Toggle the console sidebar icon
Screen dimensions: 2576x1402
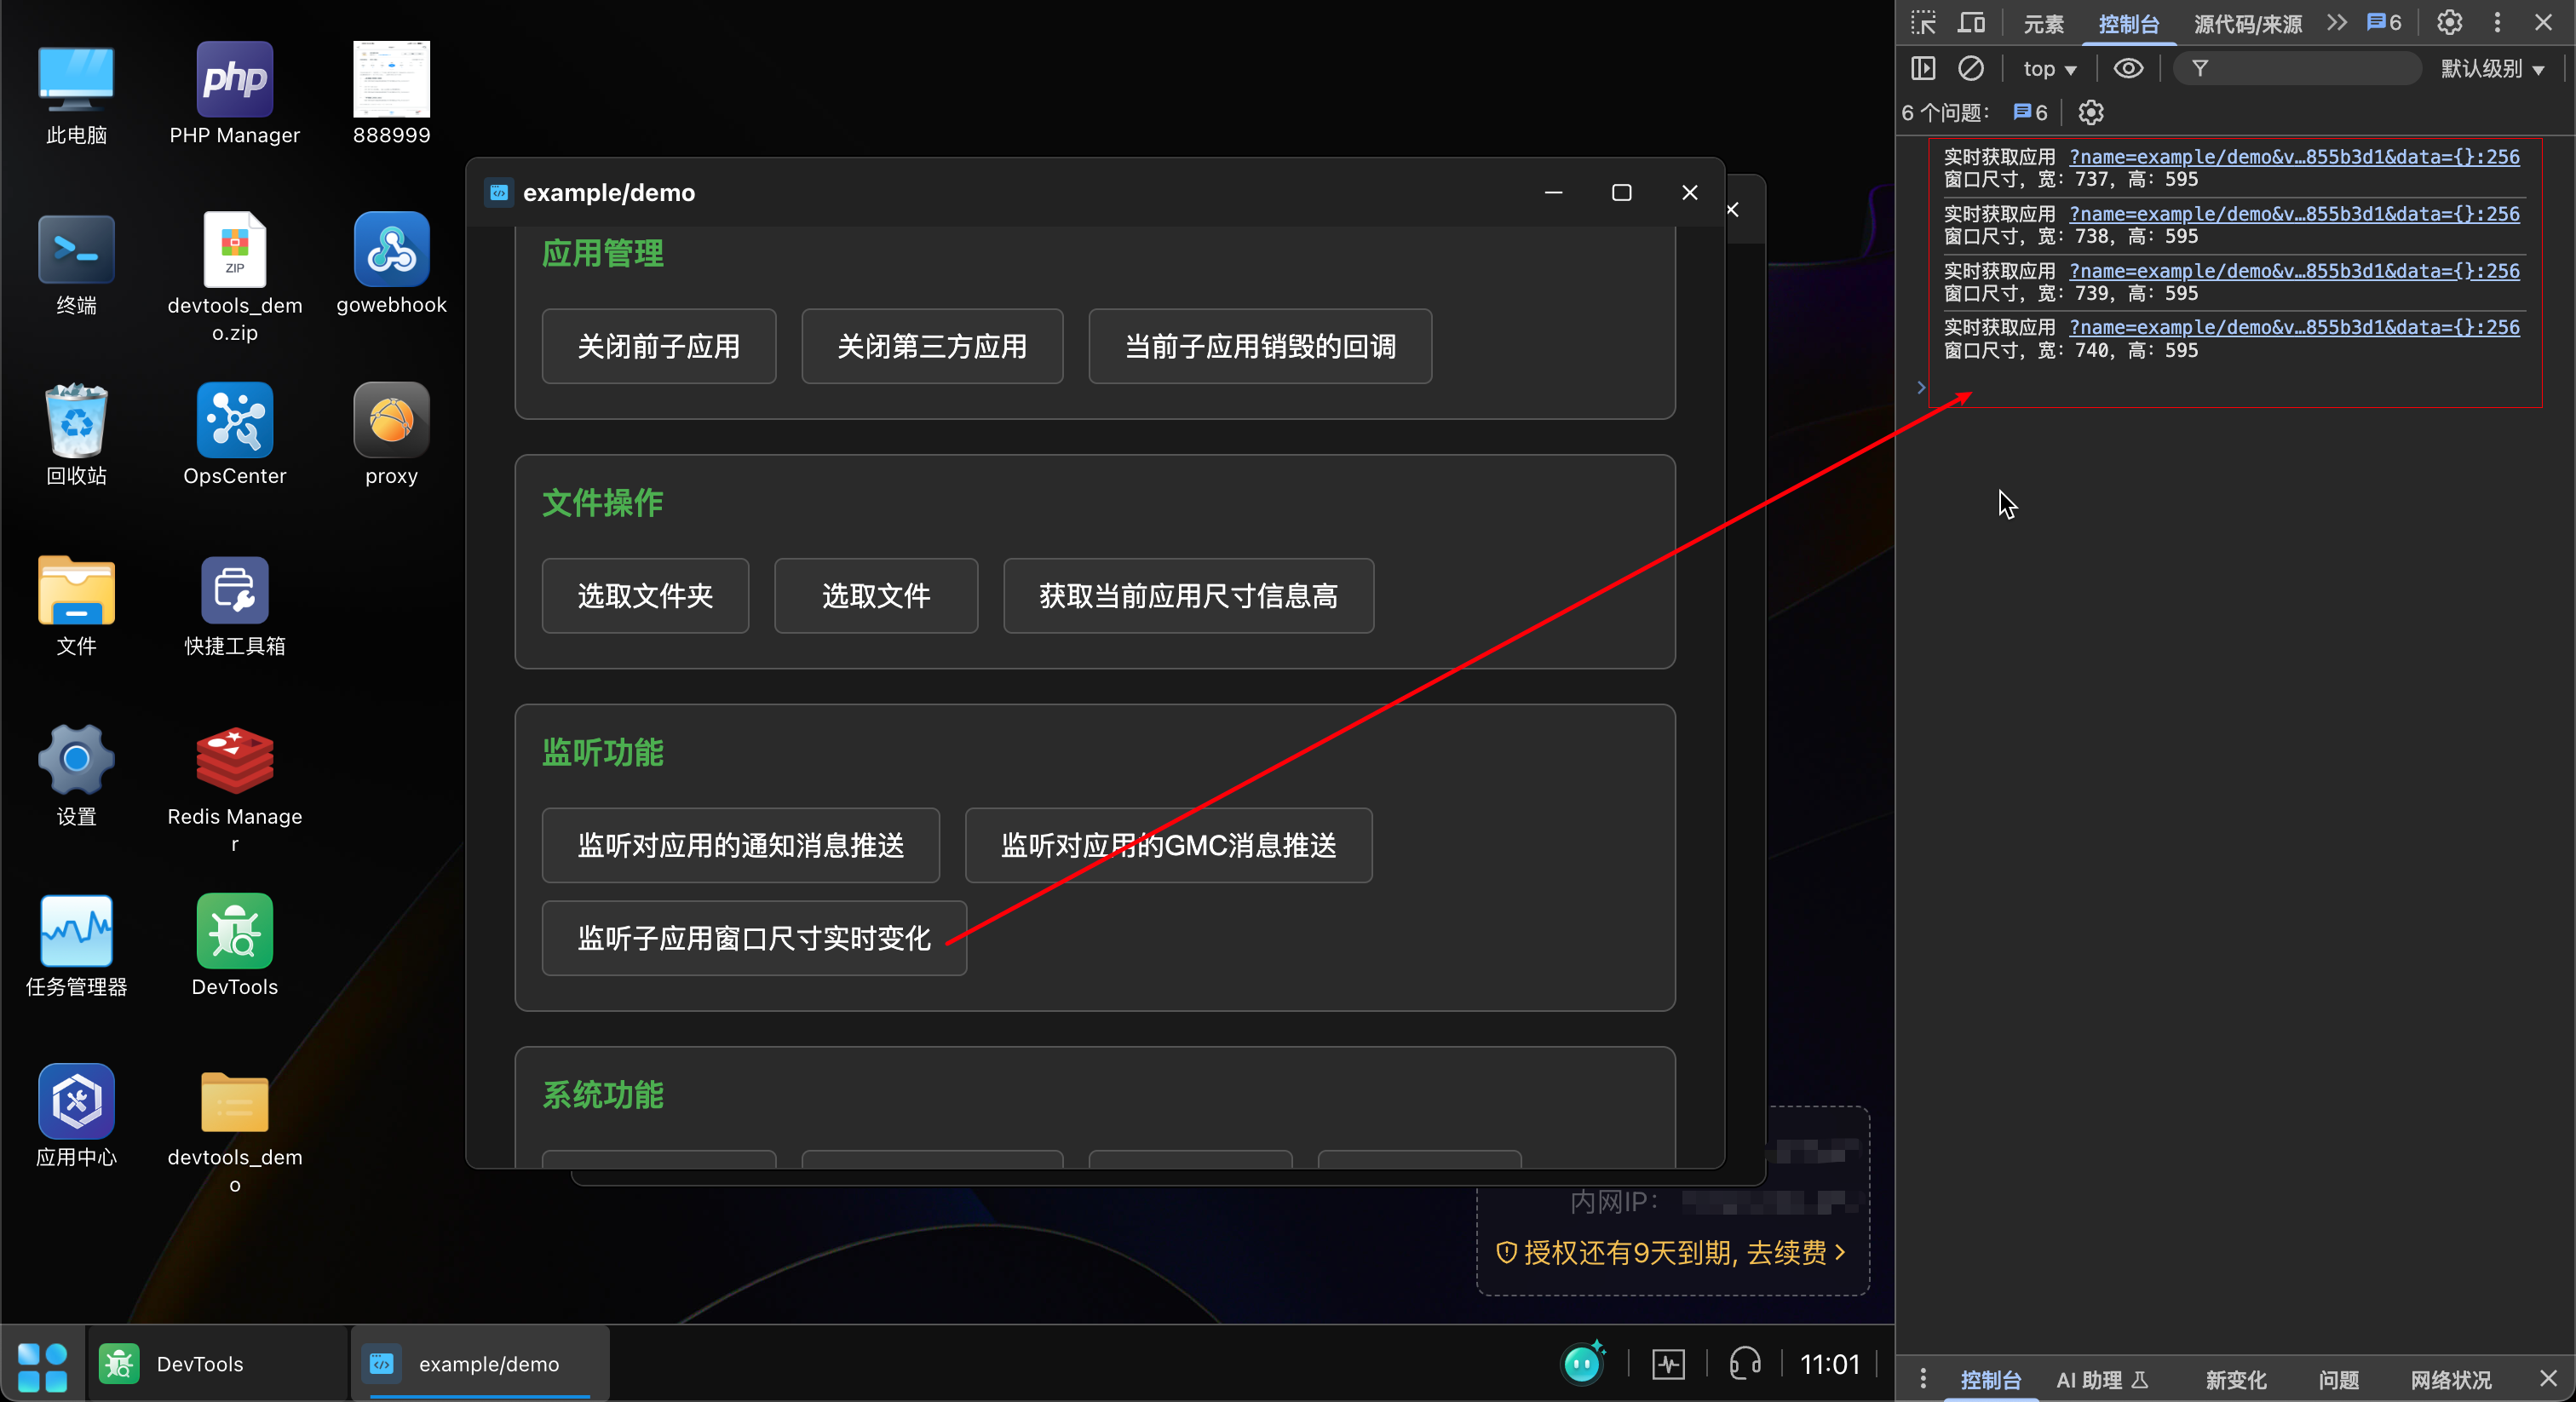[1923, 68]
